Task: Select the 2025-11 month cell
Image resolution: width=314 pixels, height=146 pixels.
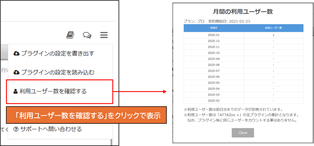Action: [x=214, y=47]
